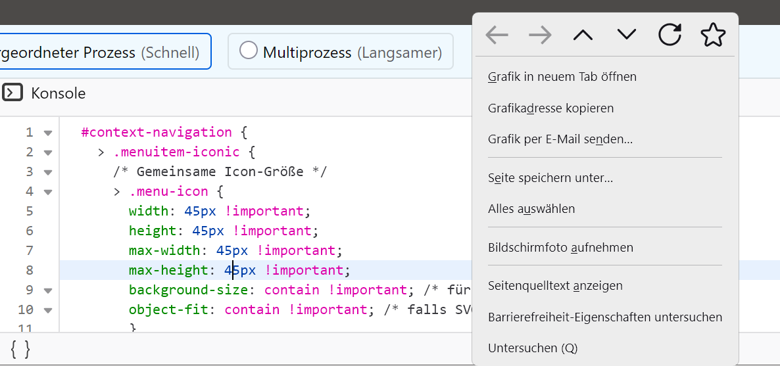Click the Forward arrow in context menu
This screenshot has height=366, width=780.
(x=540, y=35)
